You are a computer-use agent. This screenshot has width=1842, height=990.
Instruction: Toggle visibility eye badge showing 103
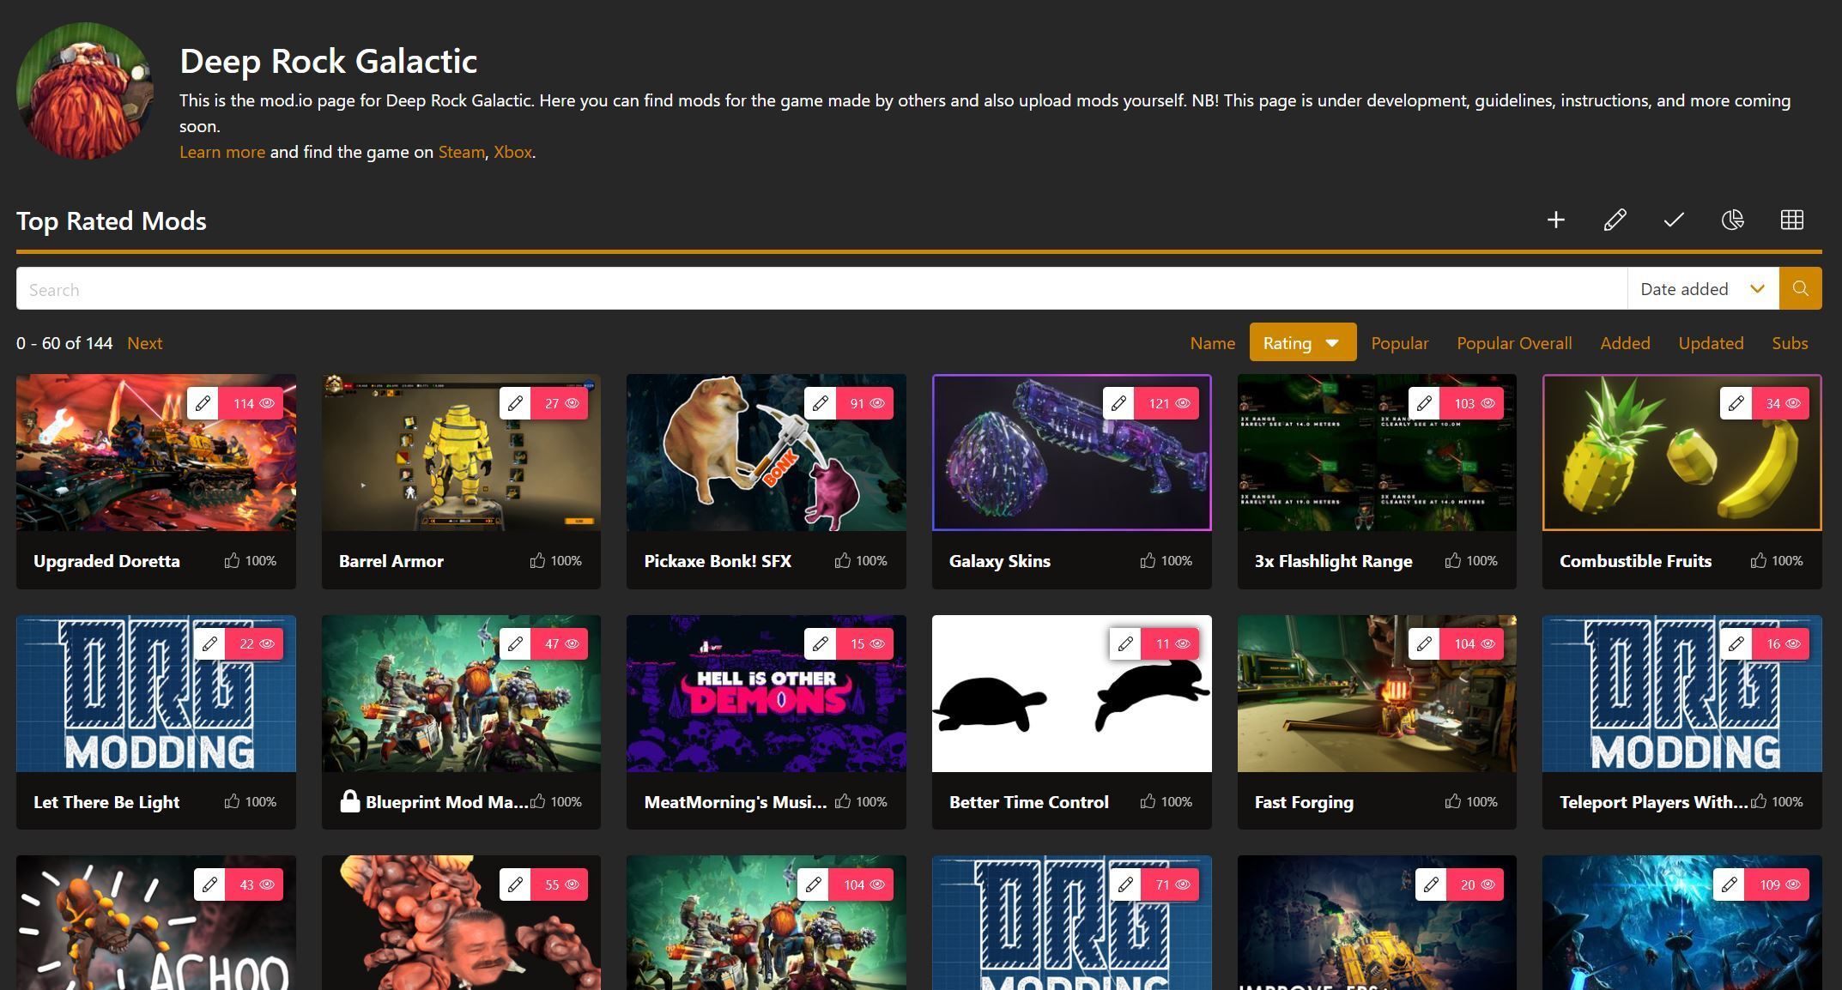pyautogui.click(x=1471, y=403)
